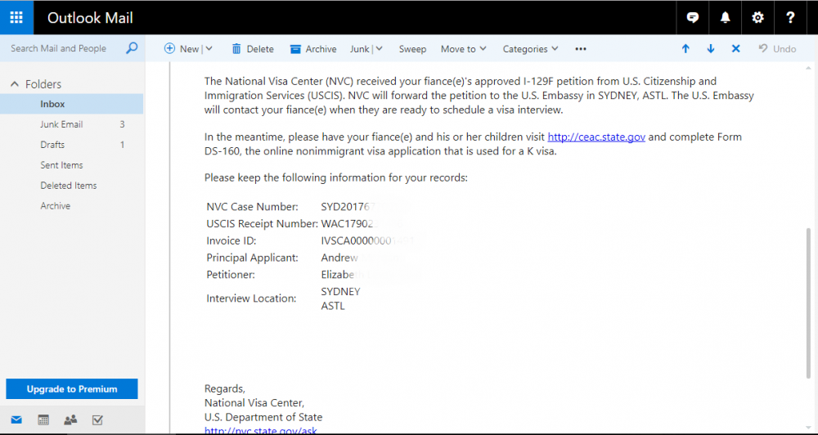The width and height of the screenshot is (818, 435).
Task: Click the Search Mail and People field
Action: tap(58, 48)
